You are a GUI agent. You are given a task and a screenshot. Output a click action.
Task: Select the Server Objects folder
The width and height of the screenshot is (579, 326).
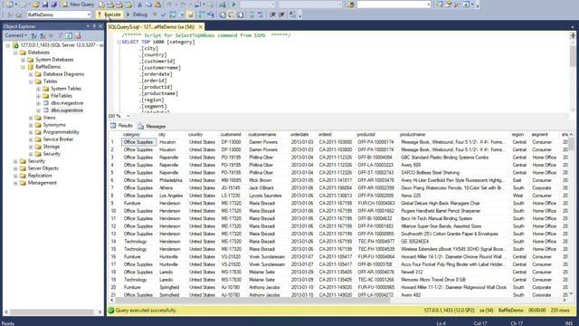(43, 168)
